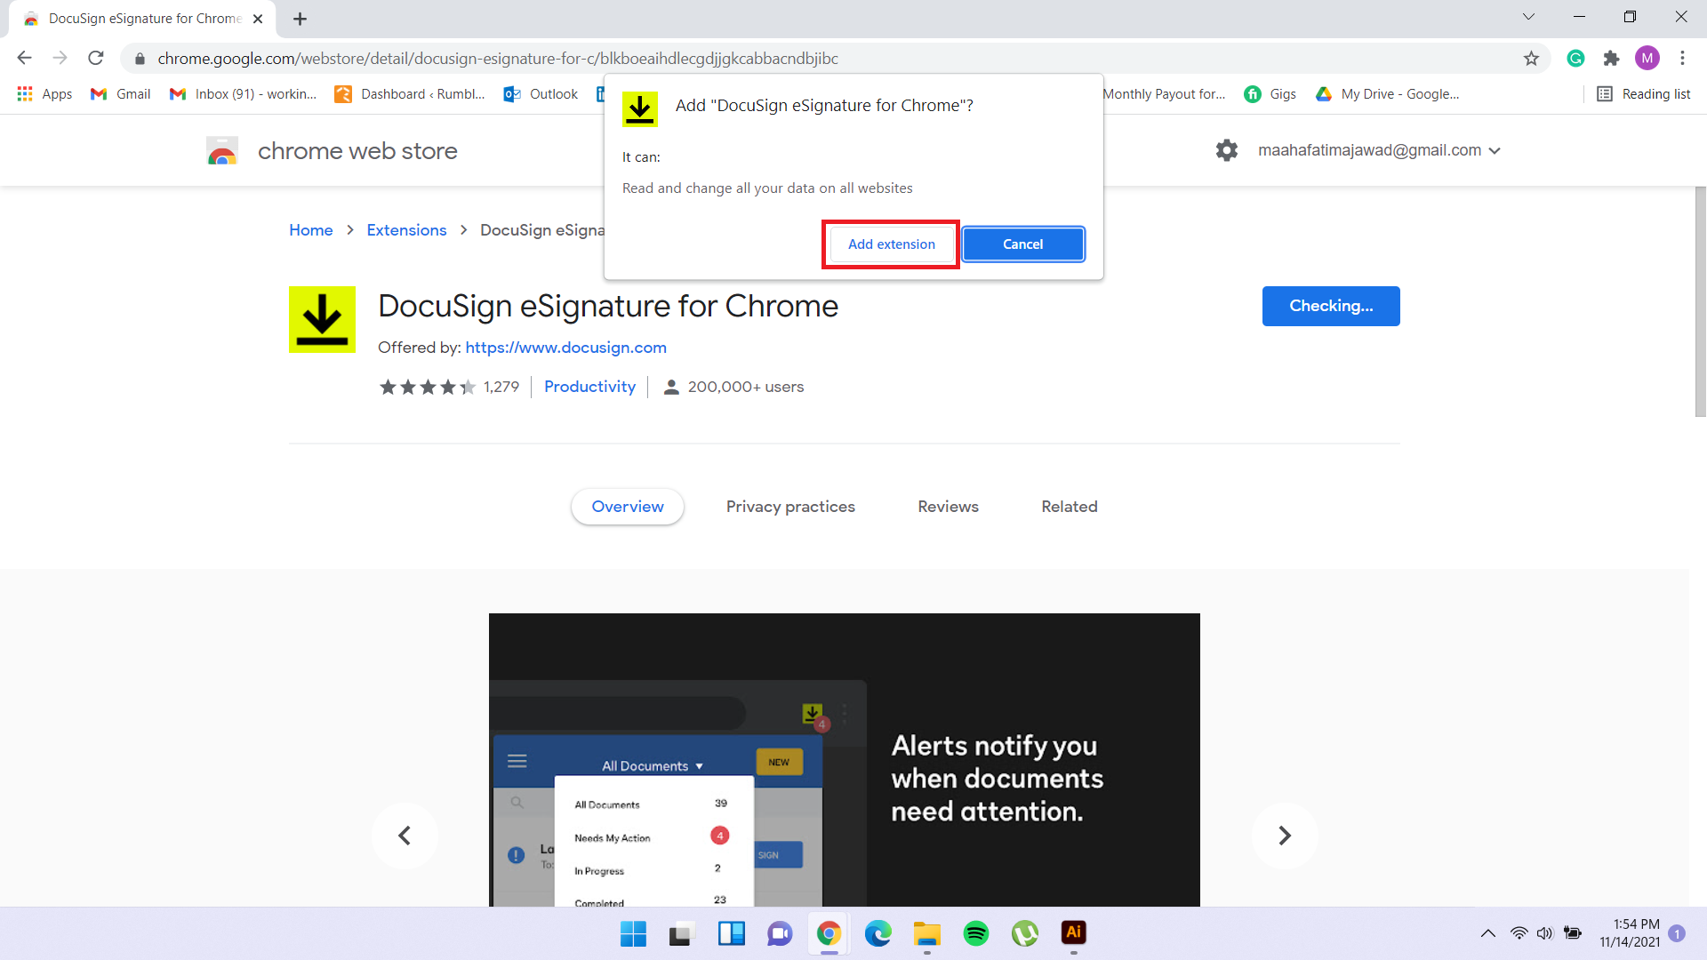Open the Apps bookmark

tap(44, 94)
